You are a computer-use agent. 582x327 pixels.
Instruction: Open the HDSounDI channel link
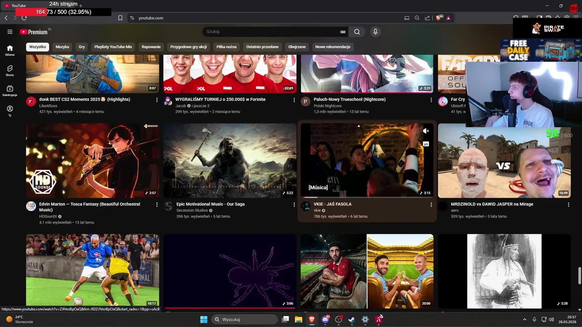coord(49,217)
